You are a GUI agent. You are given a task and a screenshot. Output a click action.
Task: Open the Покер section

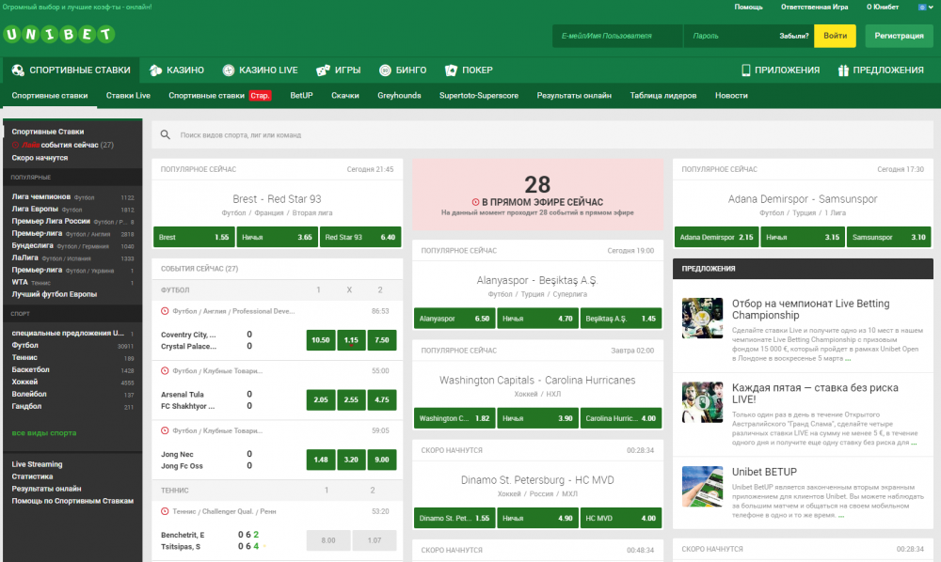point(469,70)
